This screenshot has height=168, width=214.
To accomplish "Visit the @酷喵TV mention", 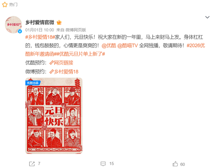I will pyautogui.click(x=127, y=46).
